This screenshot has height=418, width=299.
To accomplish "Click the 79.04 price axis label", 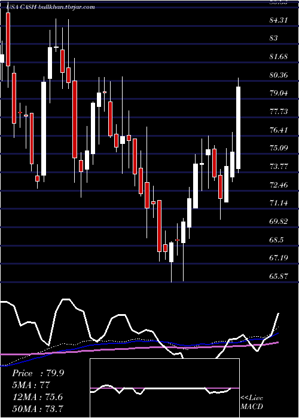I will 279,93.
